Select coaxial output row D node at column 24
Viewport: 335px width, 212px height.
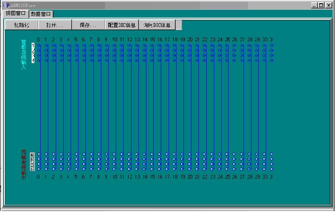[220, 169]
